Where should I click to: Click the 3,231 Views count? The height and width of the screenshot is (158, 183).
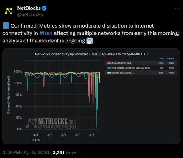(65, 152)
